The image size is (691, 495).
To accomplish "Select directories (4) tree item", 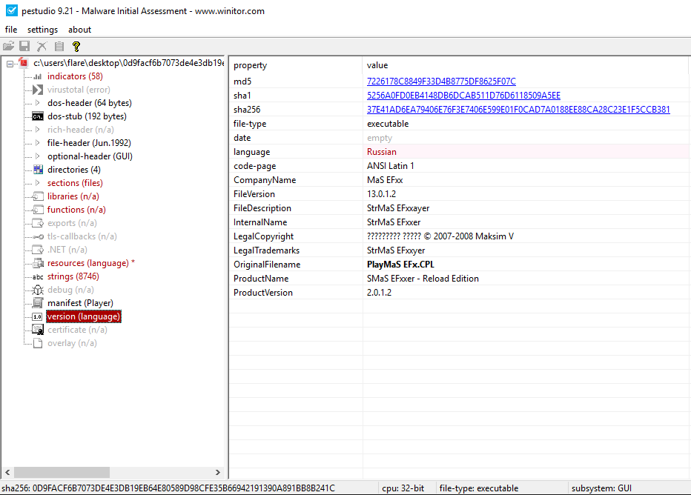I will (74, 170).
